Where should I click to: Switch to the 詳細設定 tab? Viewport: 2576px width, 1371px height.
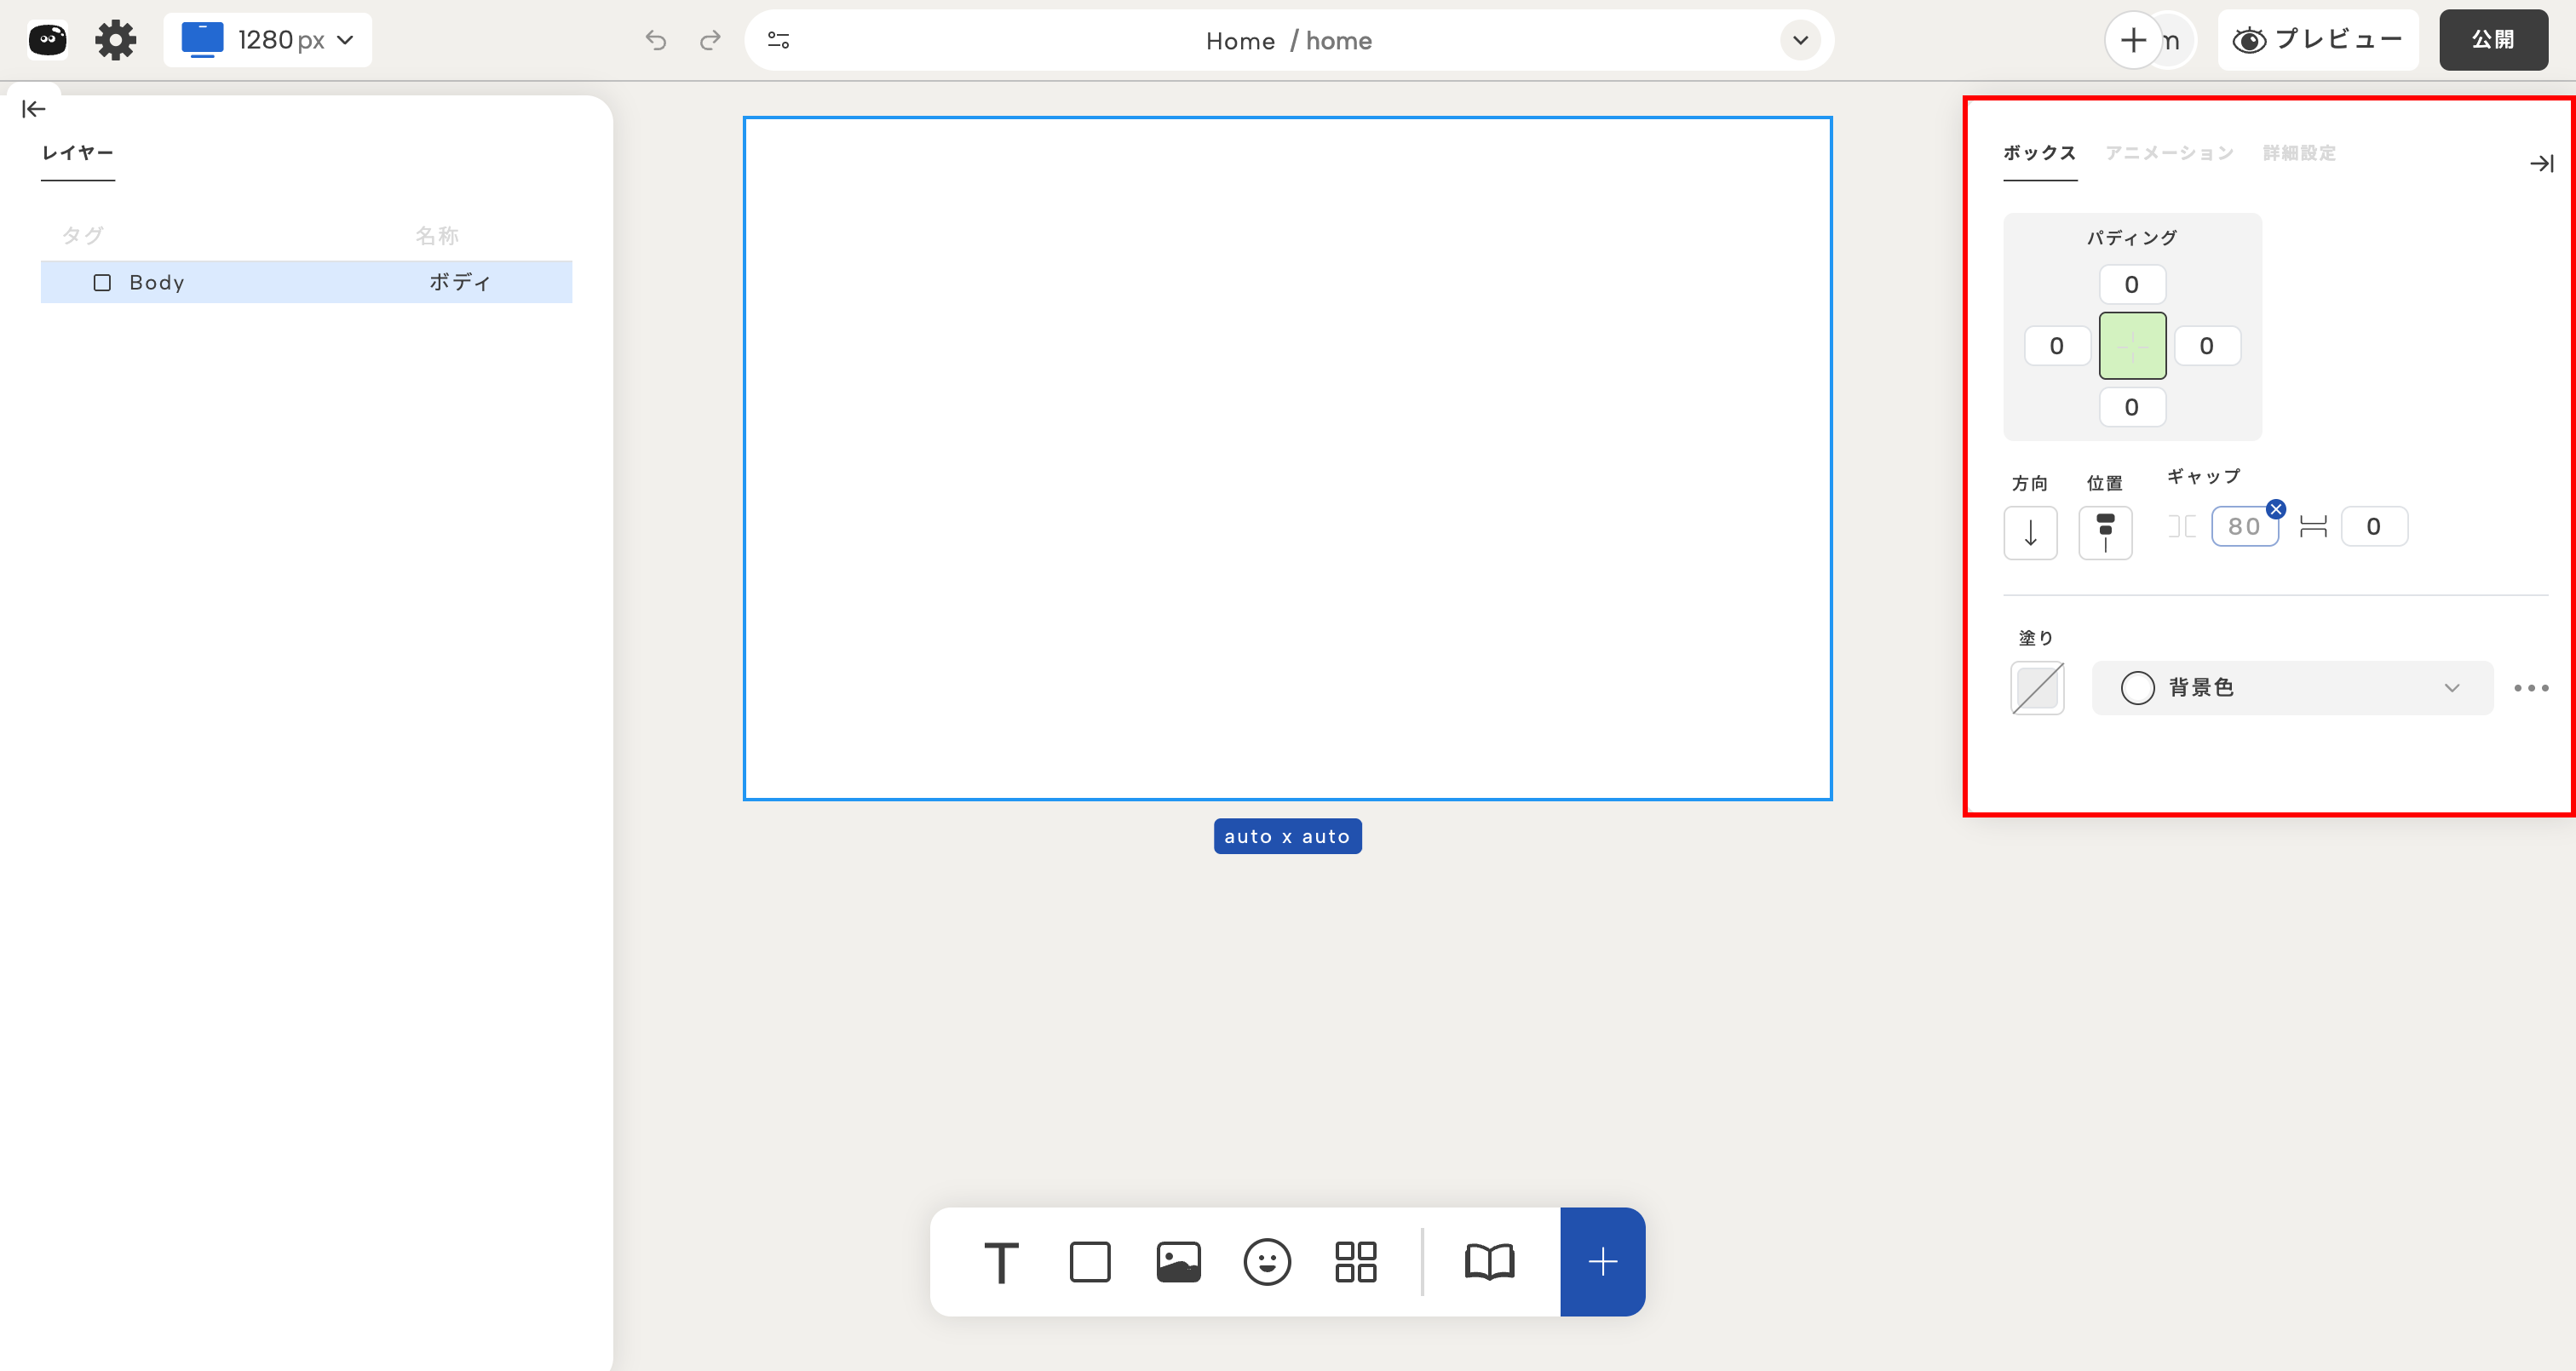click(x=2299, y=153)
